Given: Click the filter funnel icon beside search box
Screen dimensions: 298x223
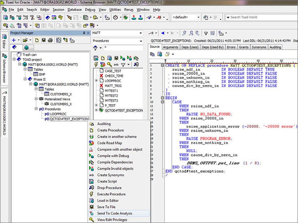Looking at the screenshot, I should click(96, 48).
